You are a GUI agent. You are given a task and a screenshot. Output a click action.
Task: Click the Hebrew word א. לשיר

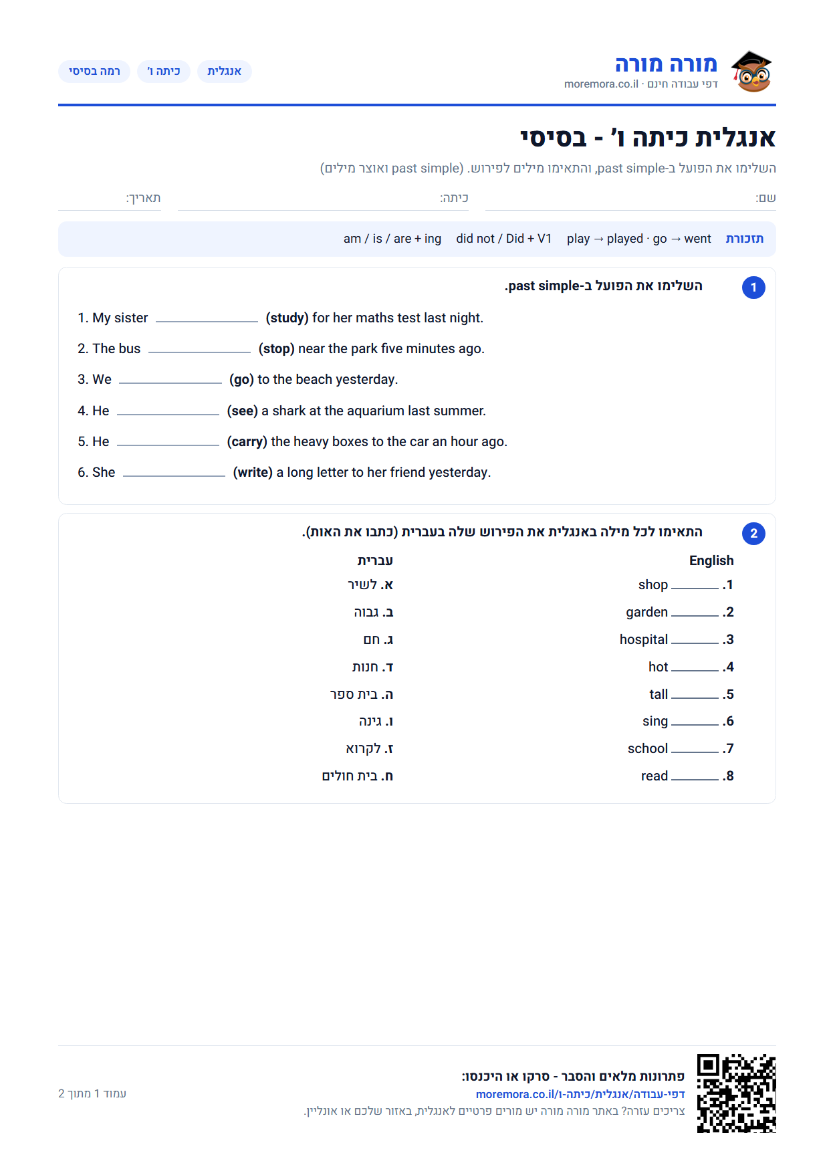coord(370,585)
